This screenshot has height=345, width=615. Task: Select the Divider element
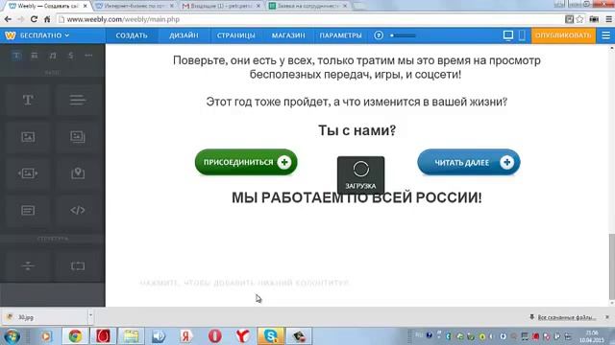click(x=28, y=266)
